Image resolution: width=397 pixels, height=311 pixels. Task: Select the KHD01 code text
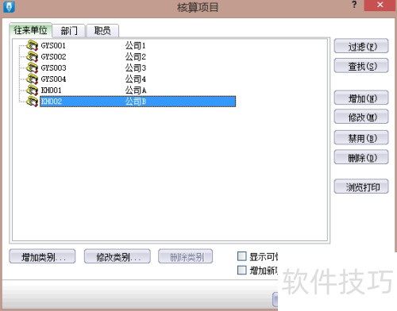(52, 90)
